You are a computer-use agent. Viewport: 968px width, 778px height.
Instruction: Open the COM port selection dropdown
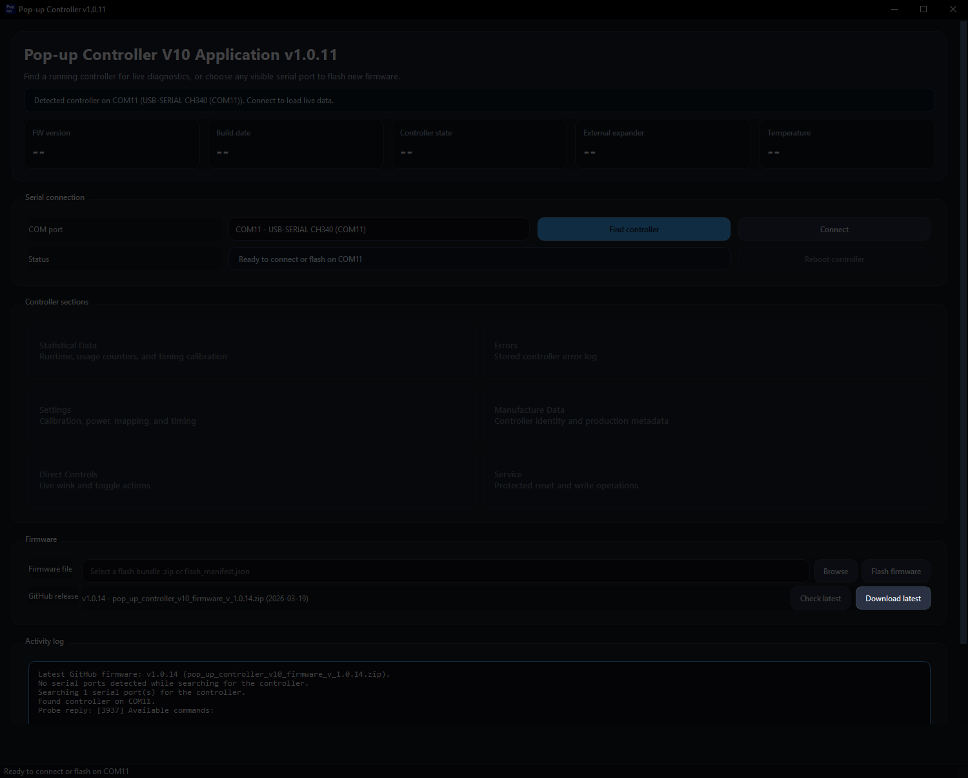tap(378, 229)
